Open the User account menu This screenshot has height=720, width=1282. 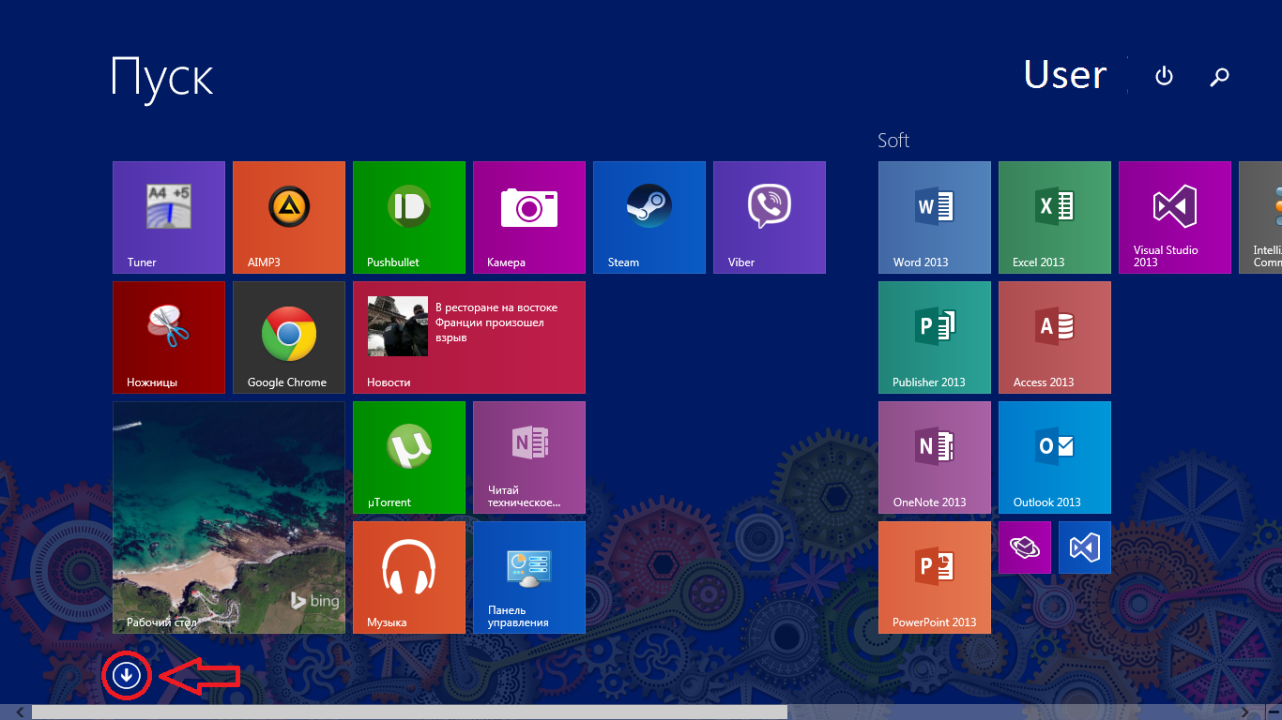1065,75
